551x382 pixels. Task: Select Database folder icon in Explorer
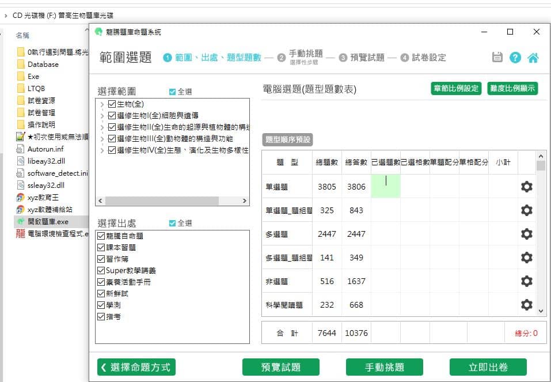pos(21,65)
